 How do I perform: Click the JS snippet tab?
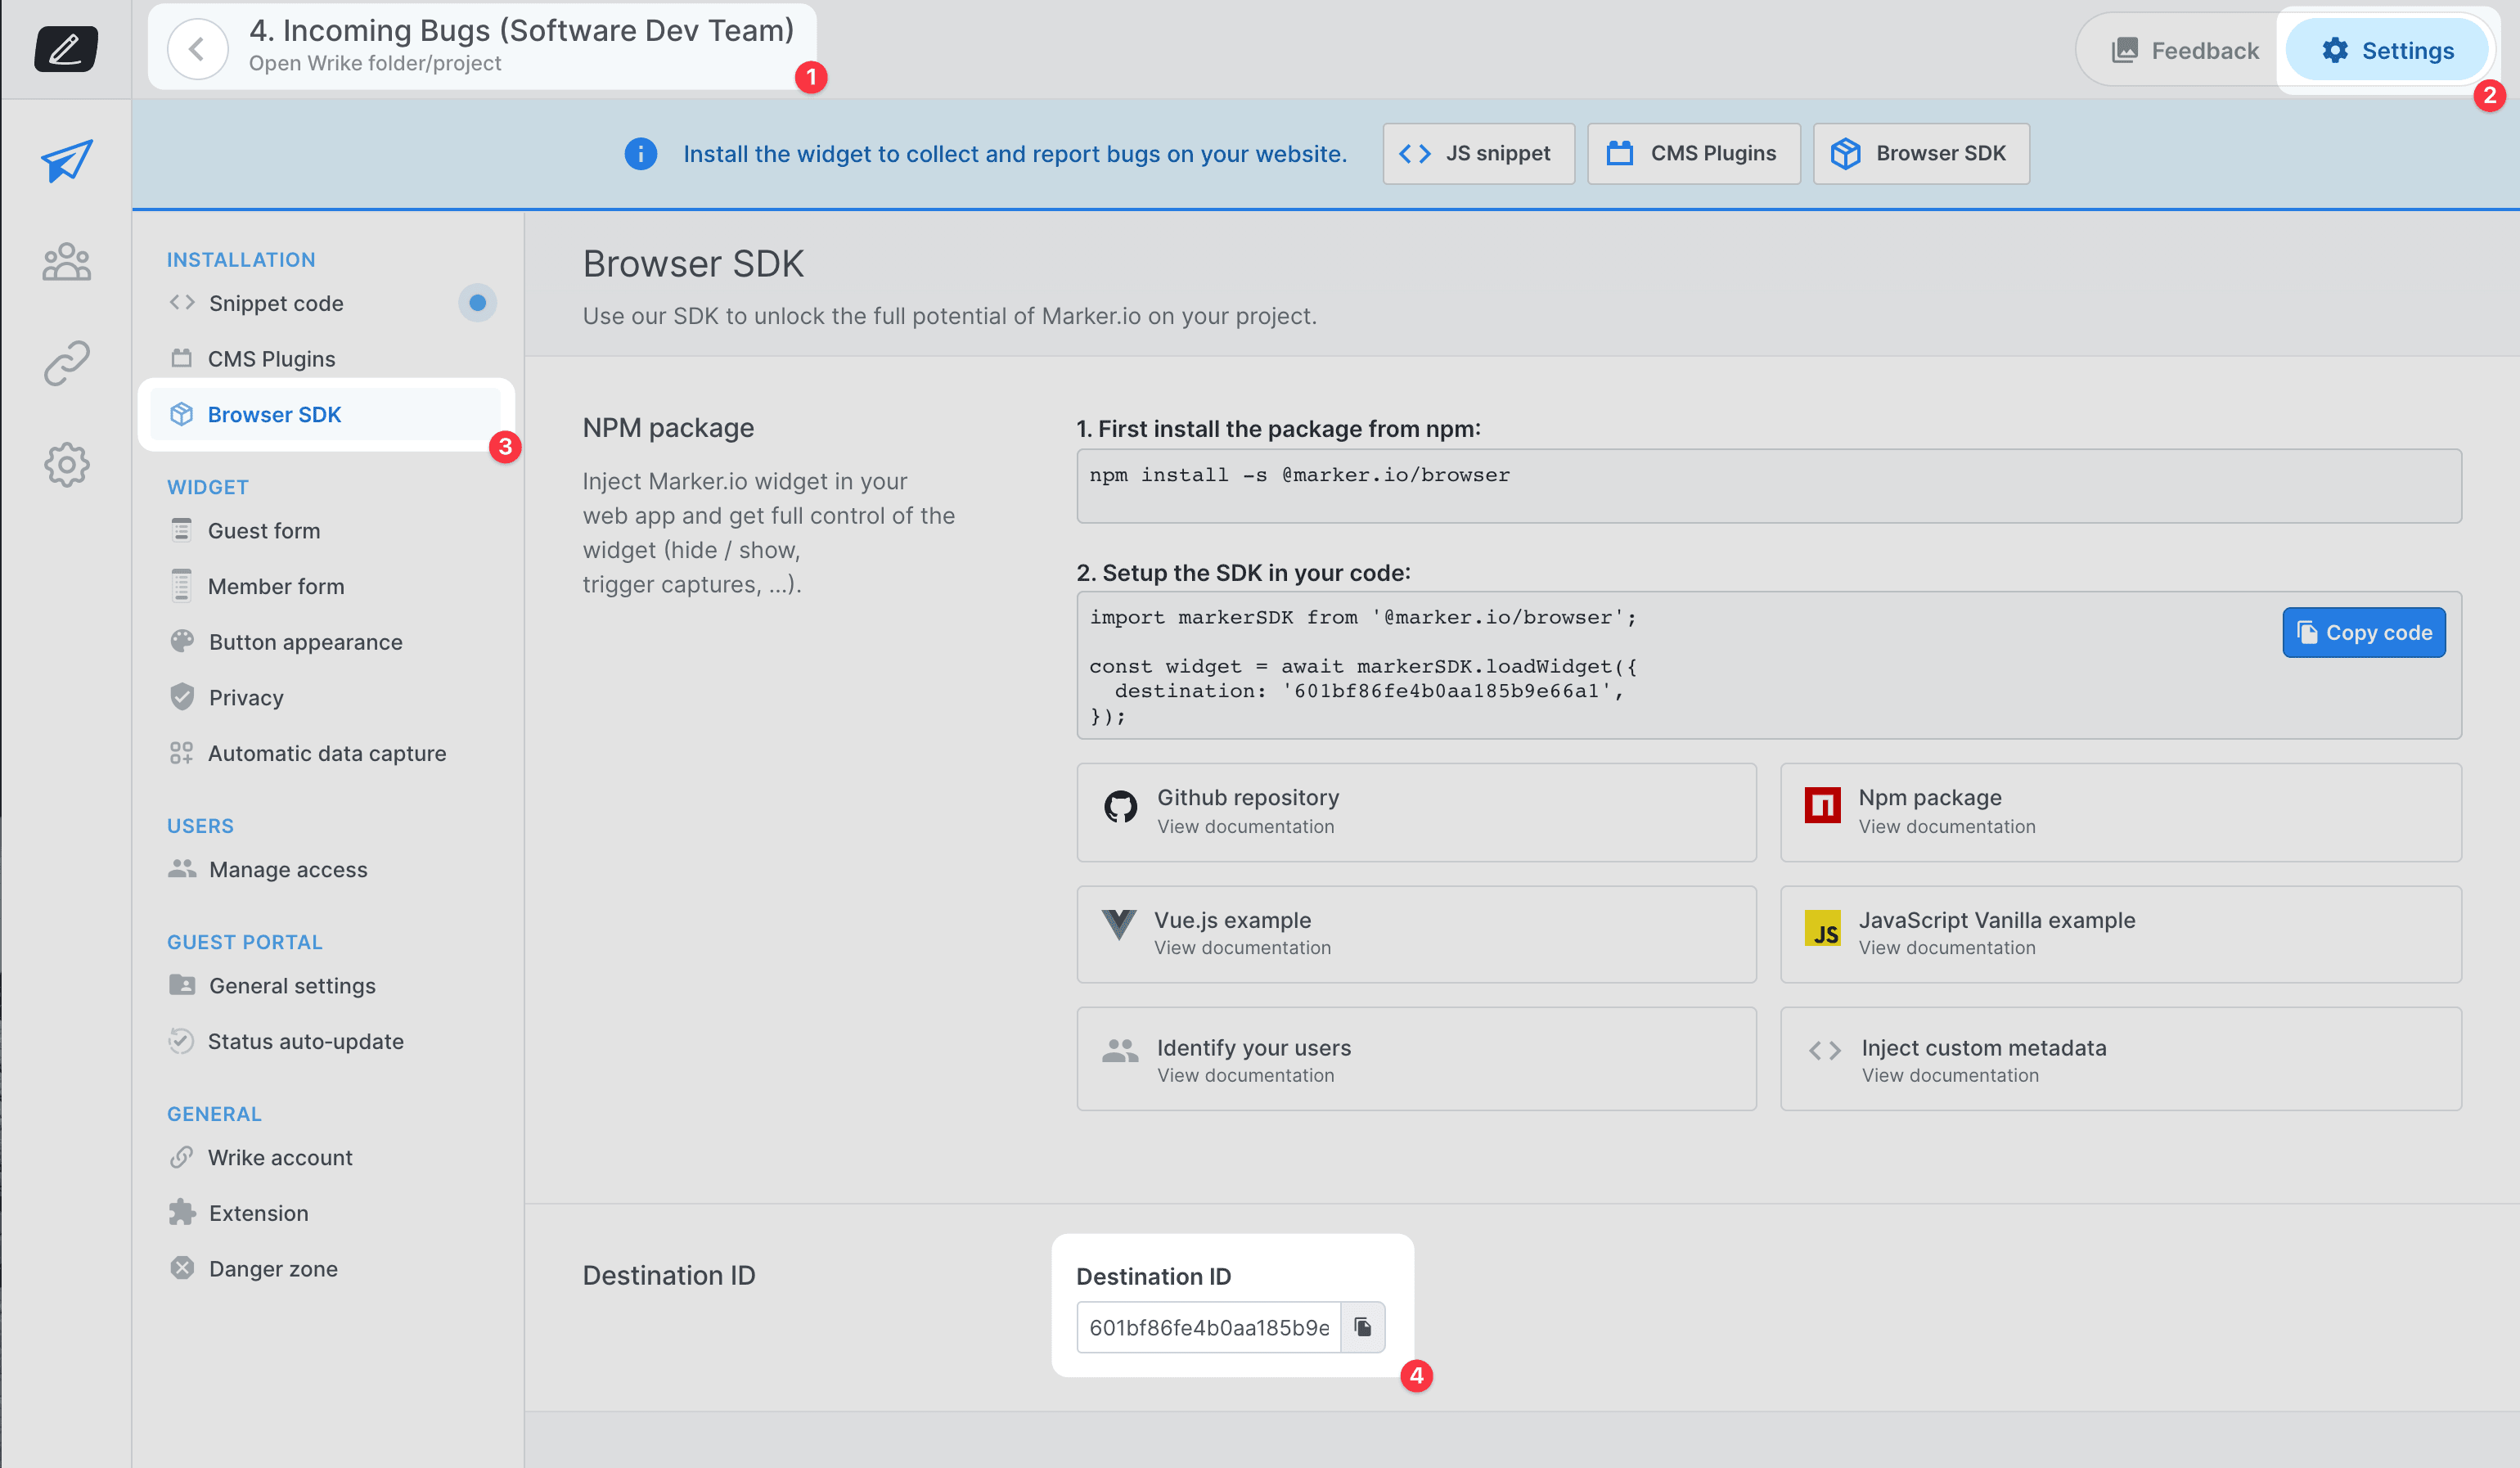tap(1475, 152)
